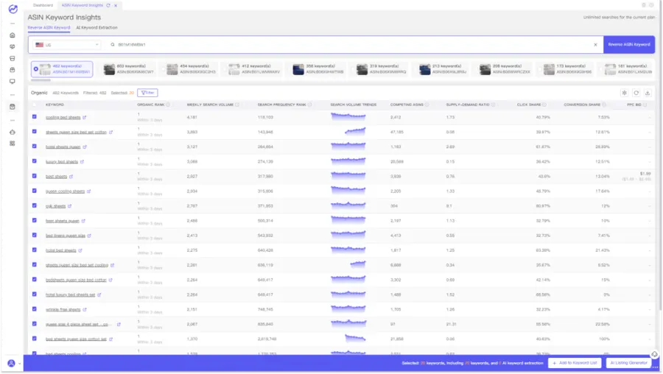Click info icon beside Competing ASINs header

[427, 105]
